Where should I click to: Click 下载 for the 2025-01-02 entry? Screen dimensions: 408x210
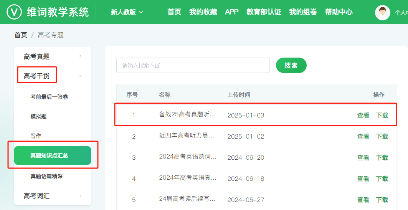(382, 136)
